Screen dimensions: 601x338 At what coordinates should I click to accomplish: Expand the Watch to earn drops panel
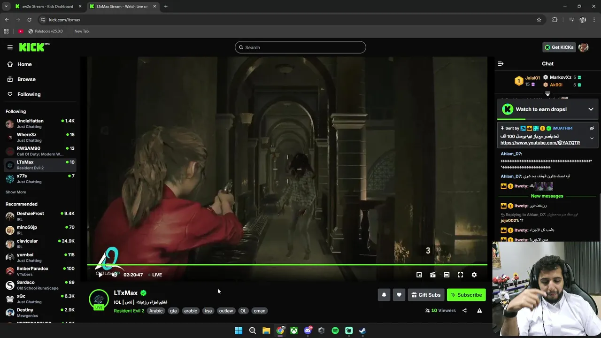tap(591, 109)
